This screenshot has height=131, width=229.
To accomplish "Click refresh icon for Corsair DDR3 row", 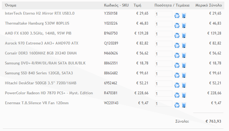I will point(177,55).
